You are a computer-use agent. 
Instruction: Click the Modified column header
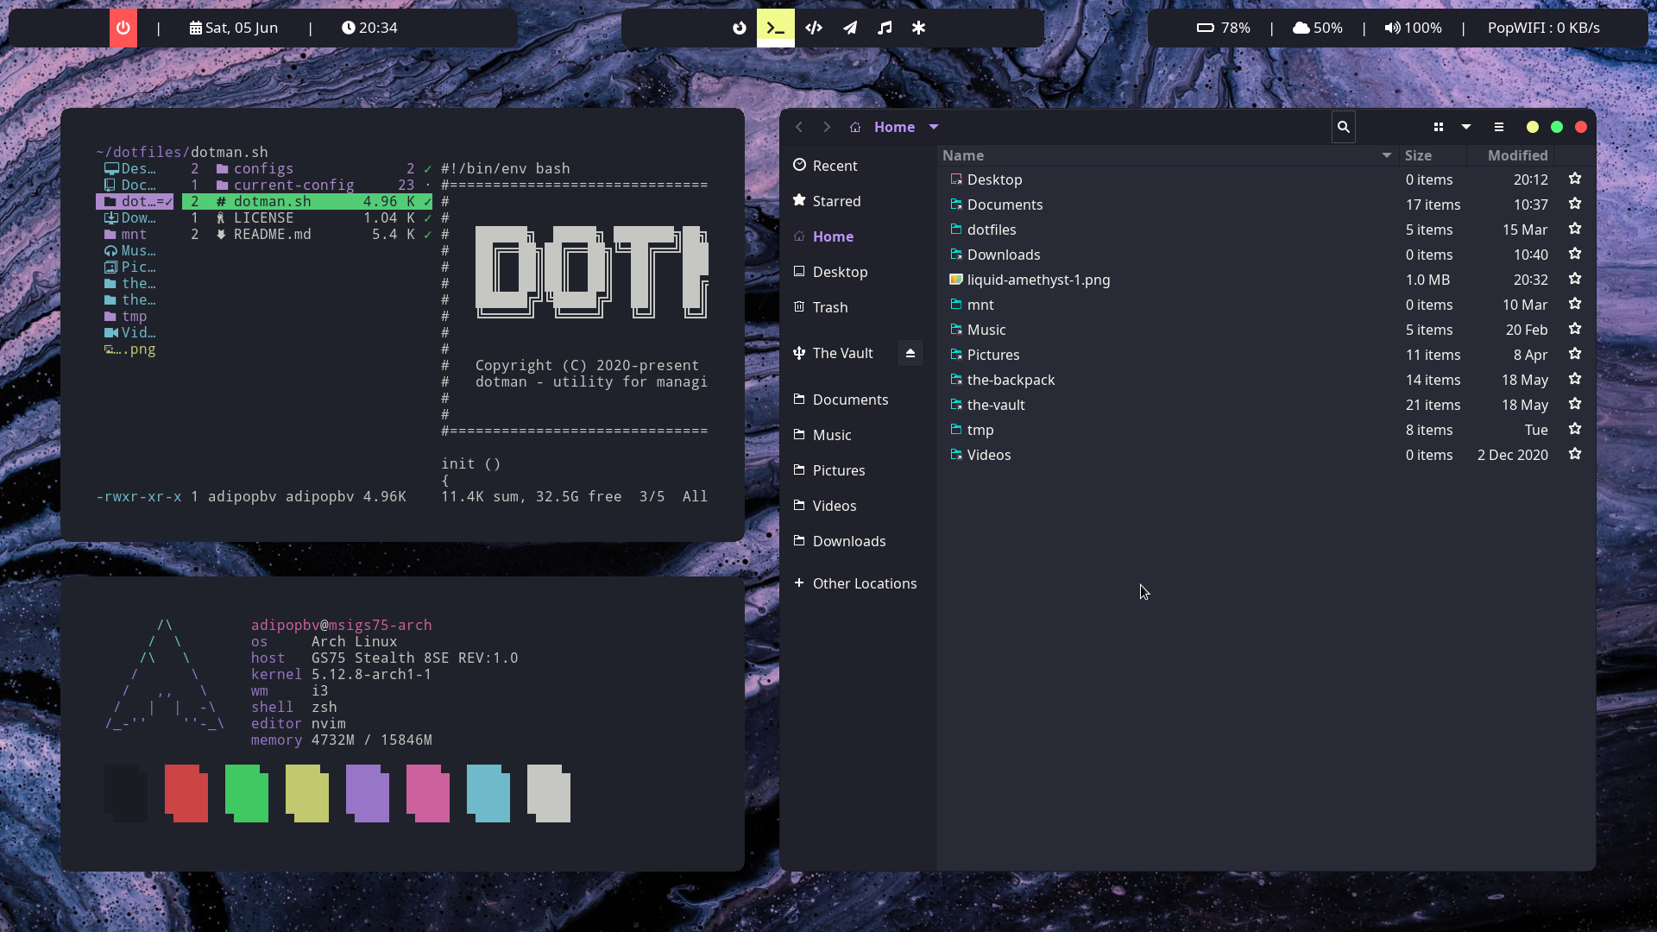pyautogui.click(x=1516, y=155)
